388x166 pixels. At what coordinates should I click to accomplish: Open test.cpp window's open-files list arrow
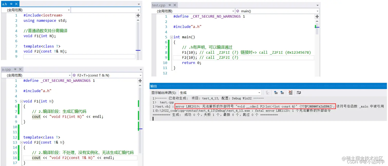coord(317,5)
